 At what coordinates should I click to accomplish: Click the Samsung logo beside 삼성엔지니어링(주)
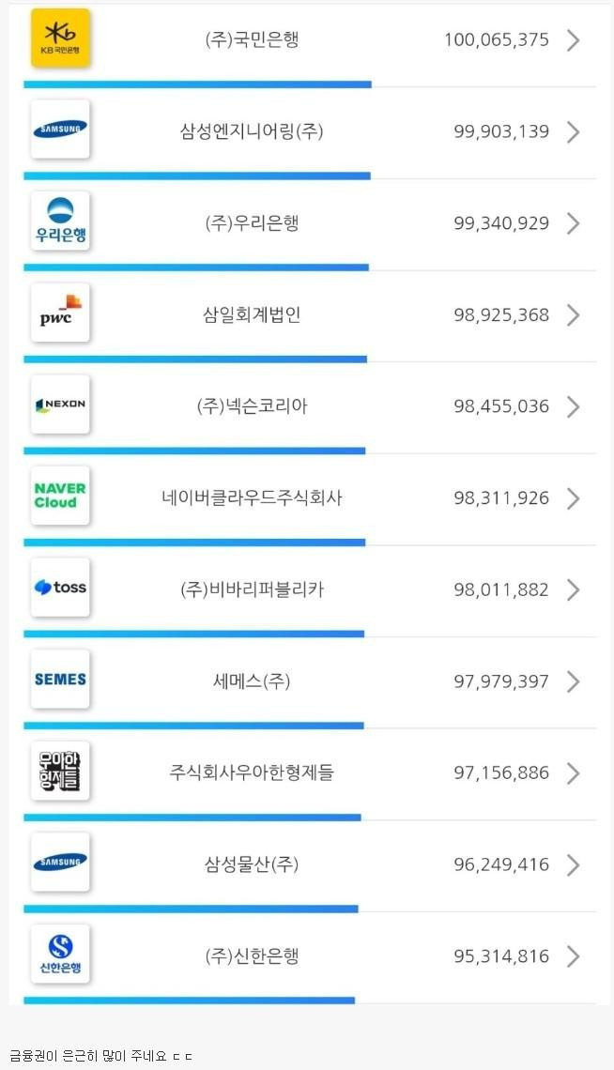60,130
